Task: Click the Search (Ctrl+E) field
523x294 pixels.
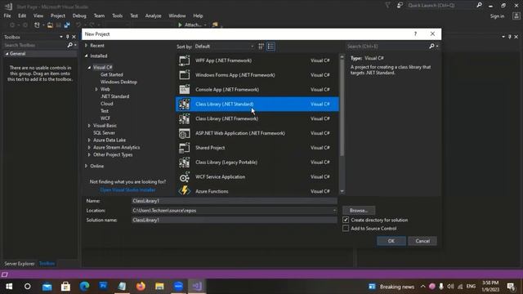Action: pos(387,47)
